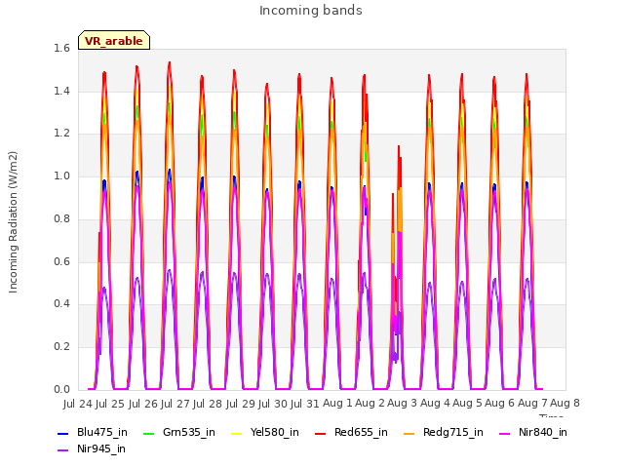Click the yellow Yel580_in legend swatch
The height and width of the screenshot is (468, 624).
236,433
